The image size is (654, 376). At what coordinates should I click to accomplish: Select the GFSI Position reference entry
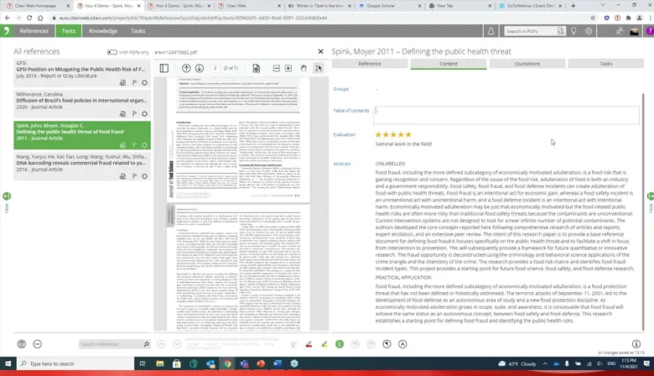[x=82, y=73]
